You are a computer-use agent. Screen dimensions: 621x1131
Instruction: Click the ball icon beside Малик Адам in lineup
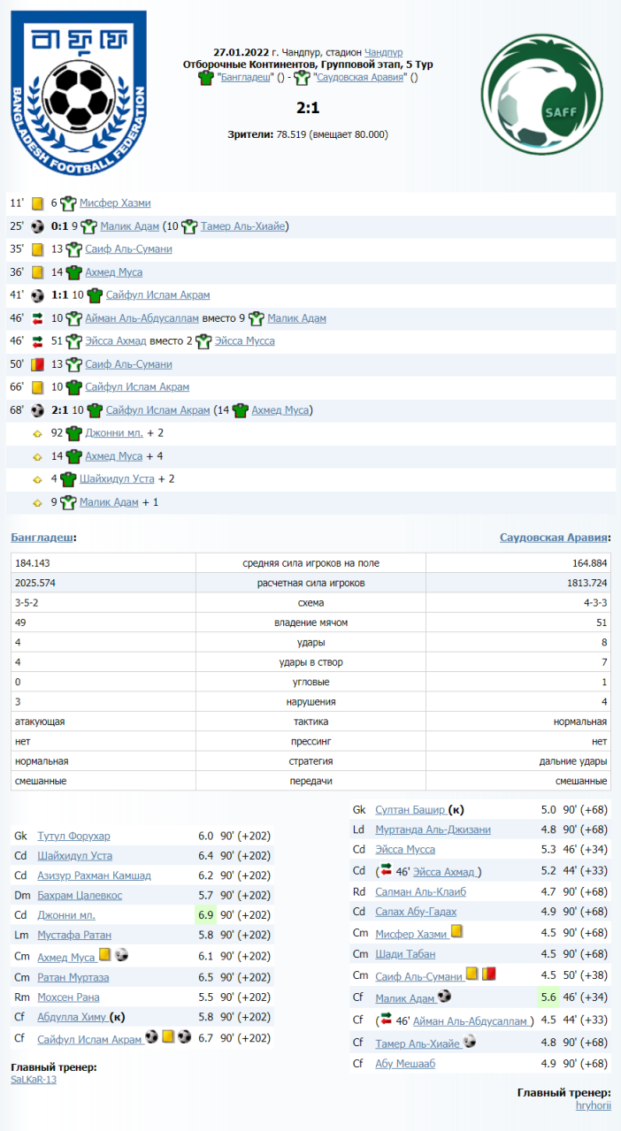coord(444,997)
